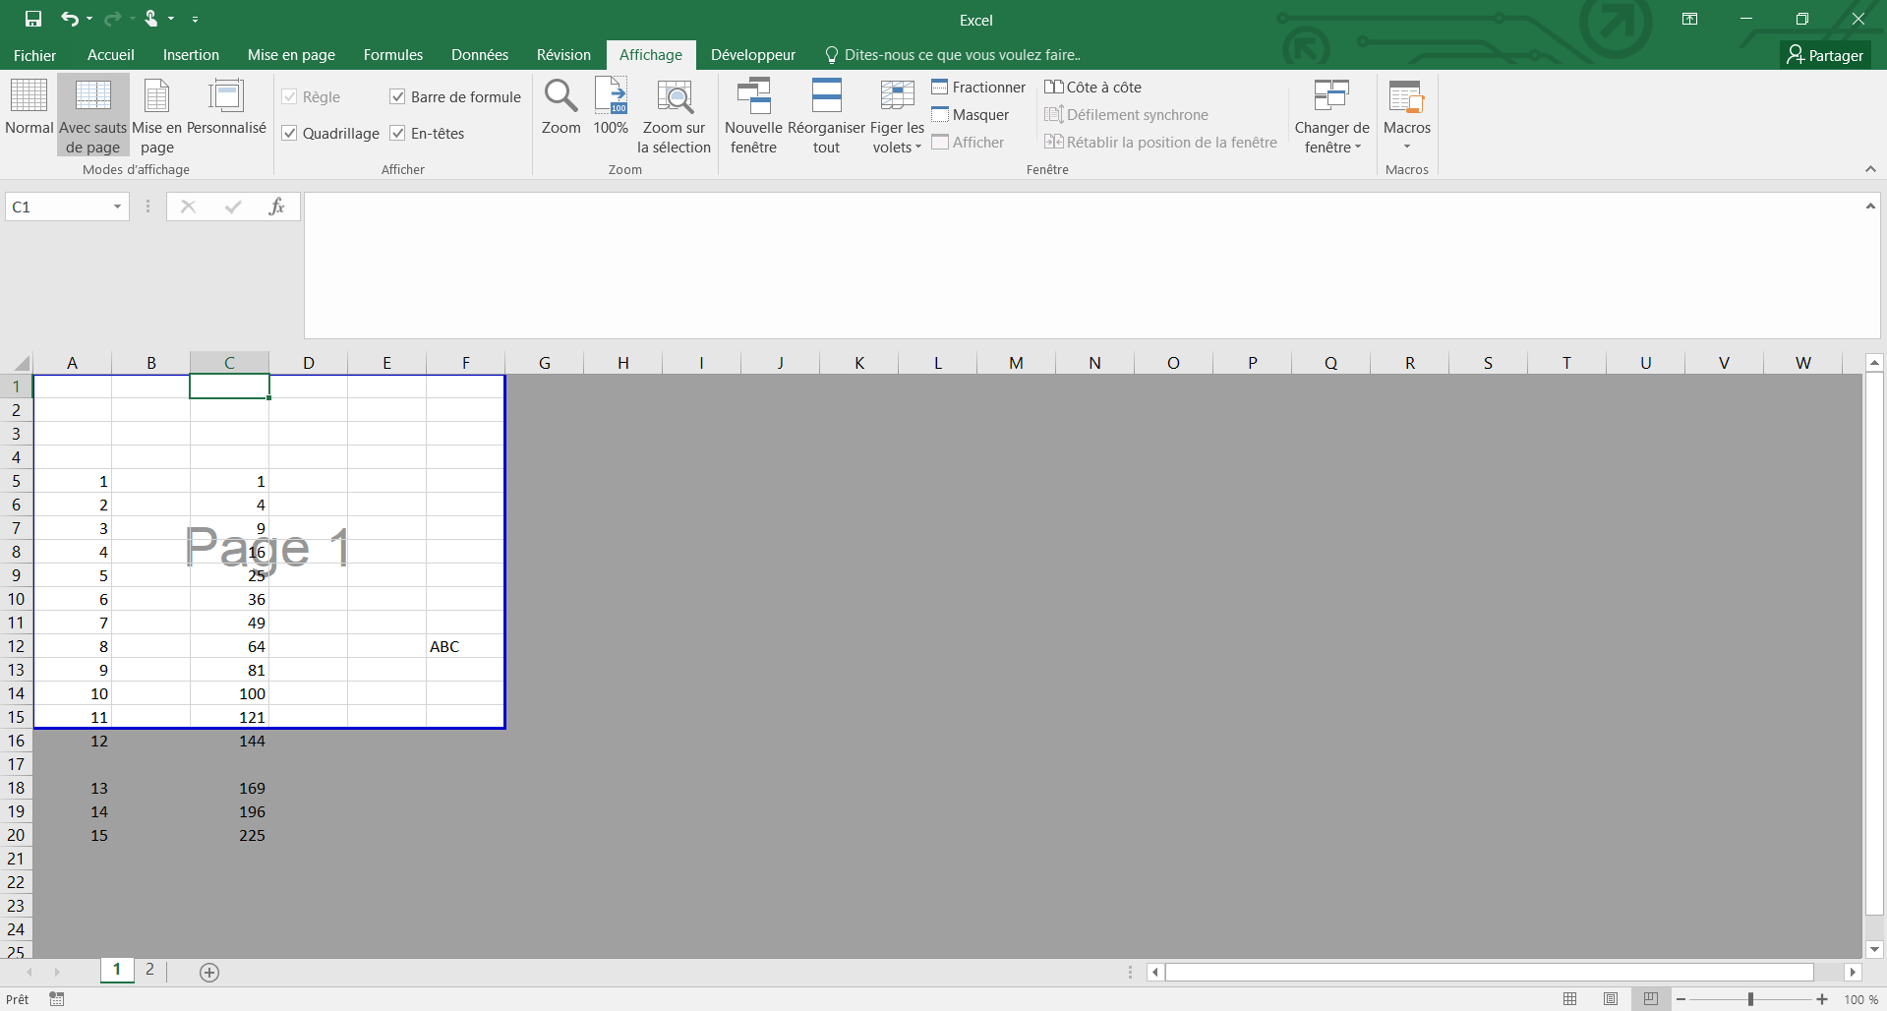
Task: Go to the Formules tab
Action: (393, 55)
